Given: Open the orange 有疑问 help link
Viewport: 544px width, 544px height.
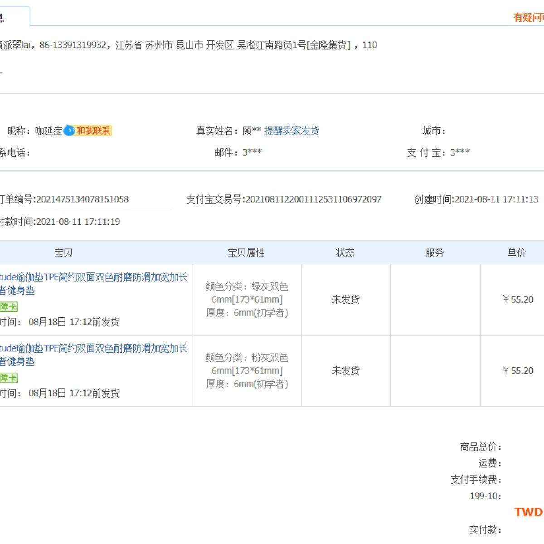Looking at the screenshot, I should click(x=528, y=17).
